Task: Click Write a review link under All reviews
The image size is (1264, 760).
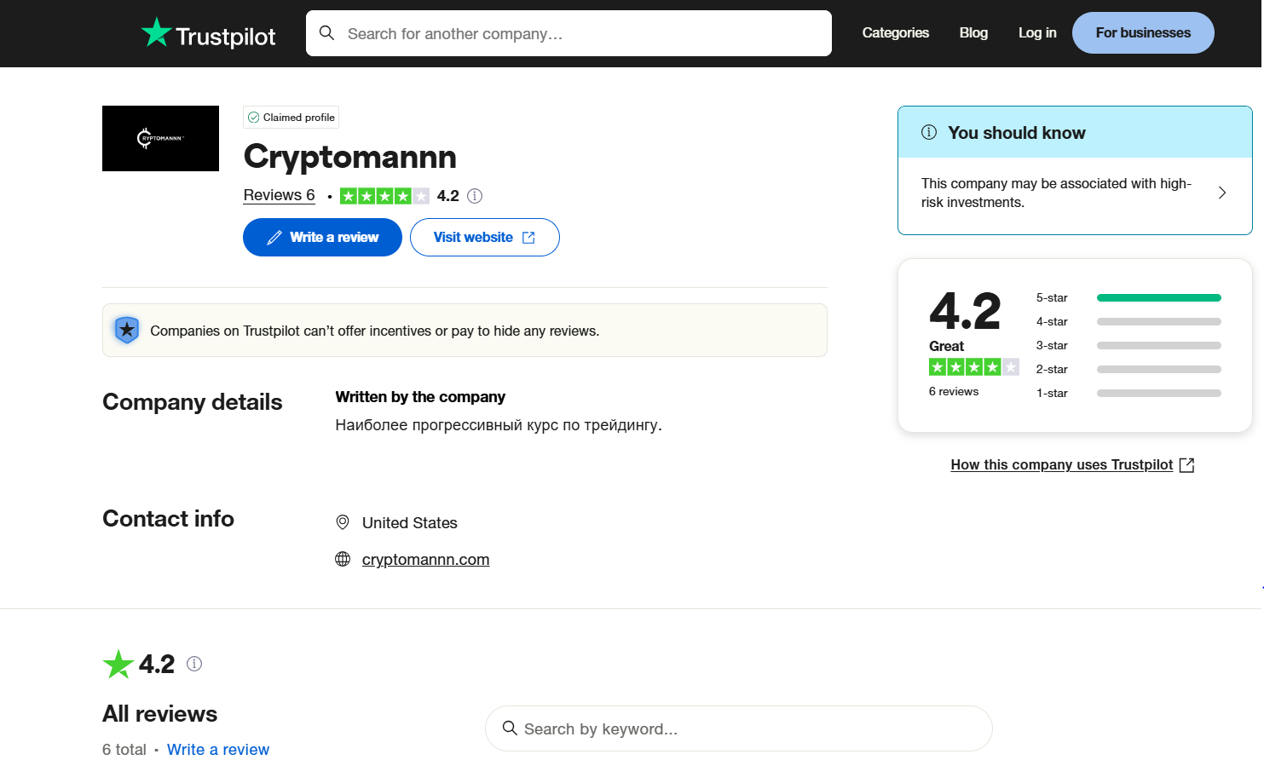Action: click(x=218, y=749)
